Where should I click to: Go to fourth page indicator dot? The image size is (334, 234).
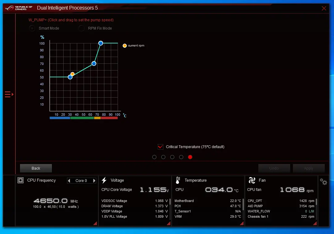pyautogui.click(x=181, y=157)
